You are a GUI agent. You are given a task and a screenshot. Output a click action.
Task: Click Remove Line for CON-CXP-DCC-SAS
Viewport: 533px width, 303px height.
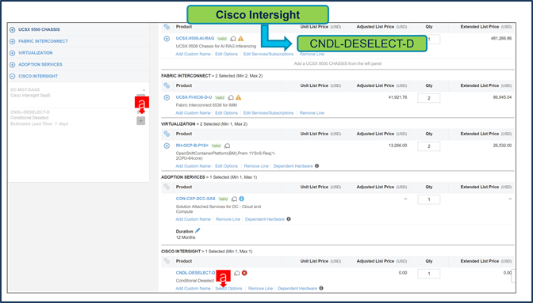[x=228, y=219]
